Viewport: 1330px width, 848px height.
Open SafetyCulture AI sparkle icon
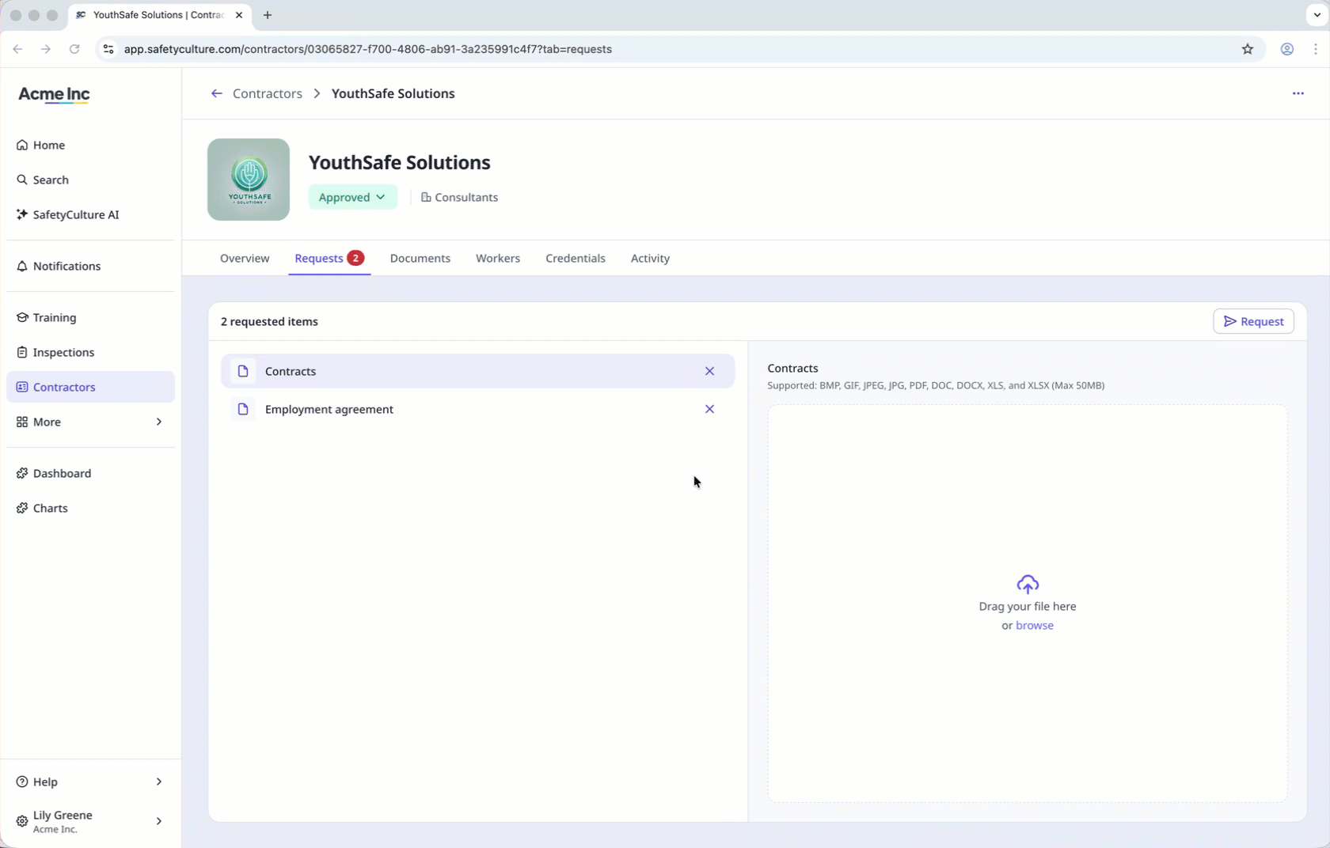(22, 215)
